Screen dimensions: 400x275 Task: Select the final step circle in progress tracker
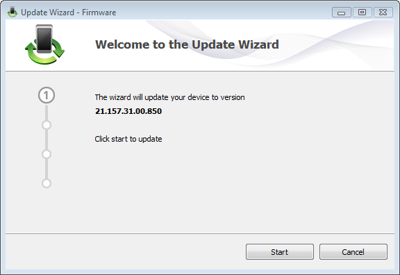click(47, 183)
